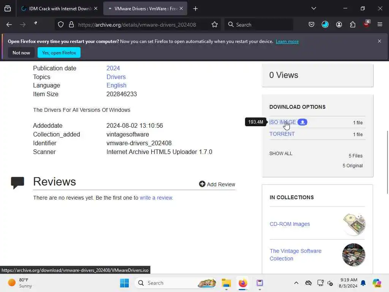Open Firefox hamburger application menu

coord(380,24)
